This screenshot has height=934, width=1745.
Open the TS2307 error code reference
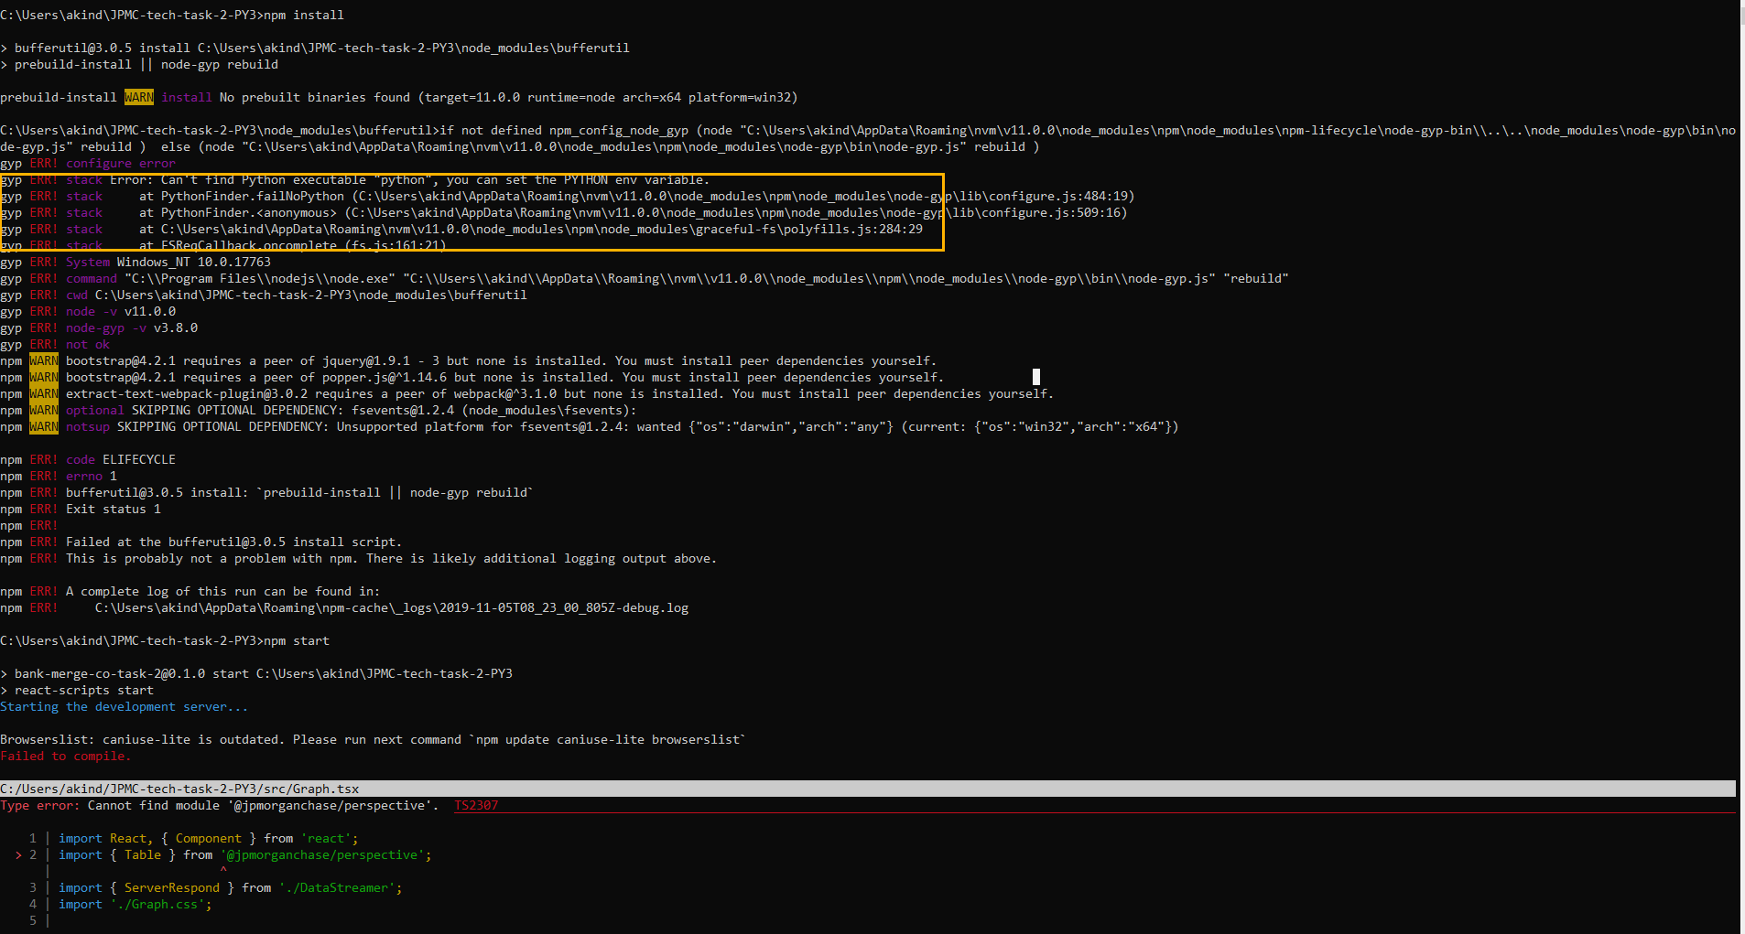click(475, 805)
